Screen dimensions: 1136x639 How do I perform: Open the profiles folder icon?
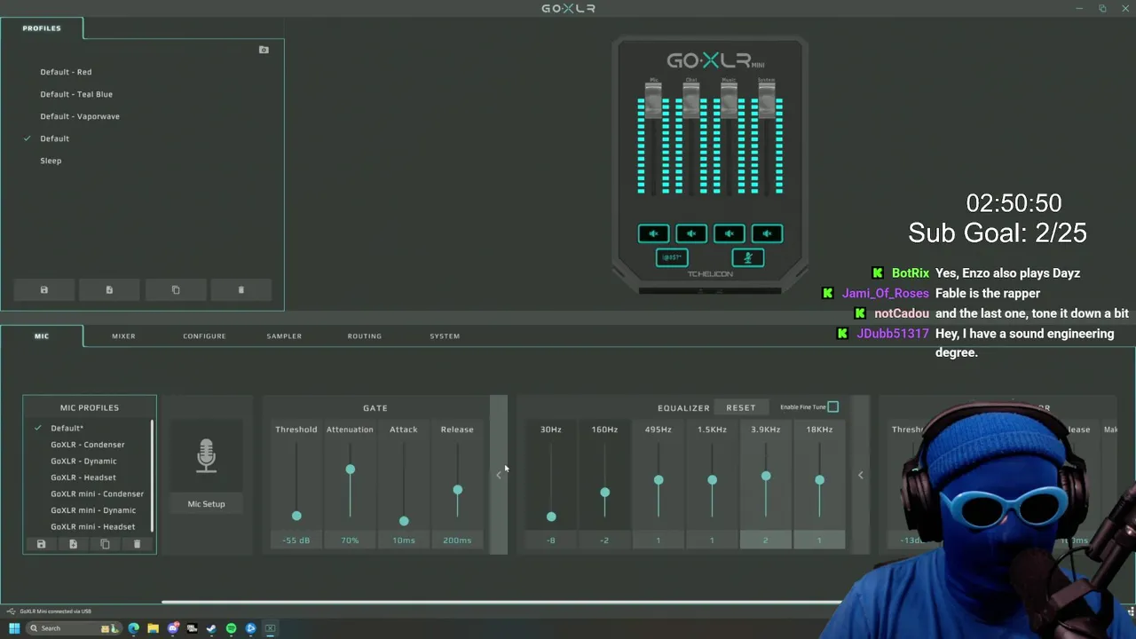point(264,50)
